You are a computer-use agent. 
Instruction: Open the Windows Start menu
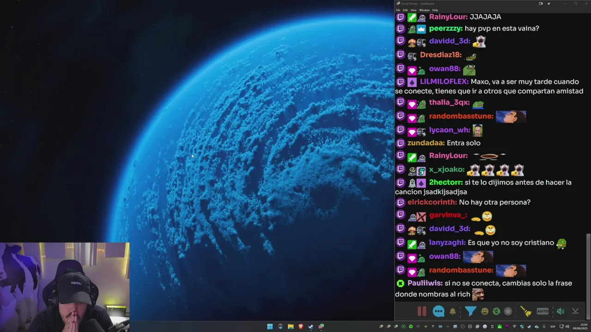pos(270,326)
